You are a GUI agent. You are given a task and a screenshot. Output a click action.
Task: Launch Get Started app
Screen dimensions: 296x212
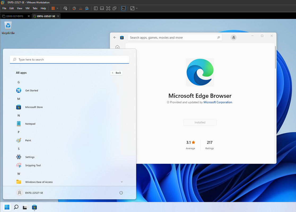tap(69, 90)
